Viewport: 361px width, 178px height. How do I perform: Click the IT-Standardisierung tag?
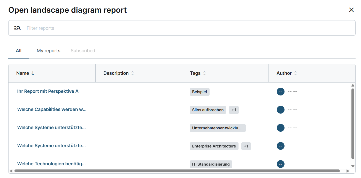click(211, 164)
